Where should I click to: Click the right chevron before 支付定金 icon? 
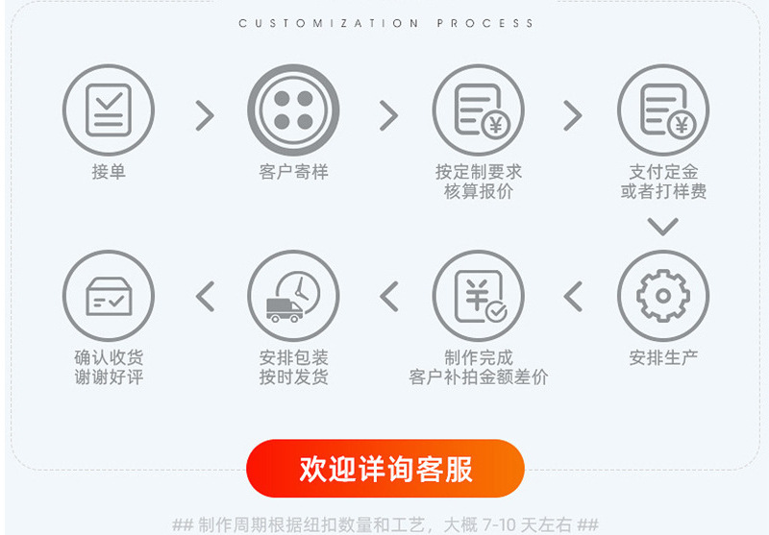tap(572, 115)
